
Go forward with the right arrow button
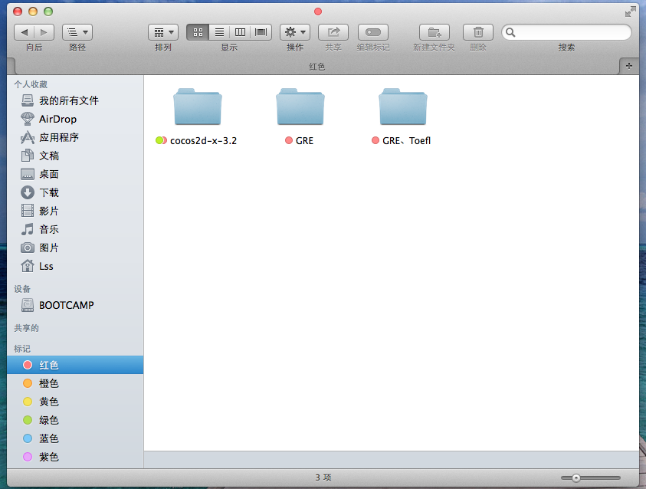(44, 32)
